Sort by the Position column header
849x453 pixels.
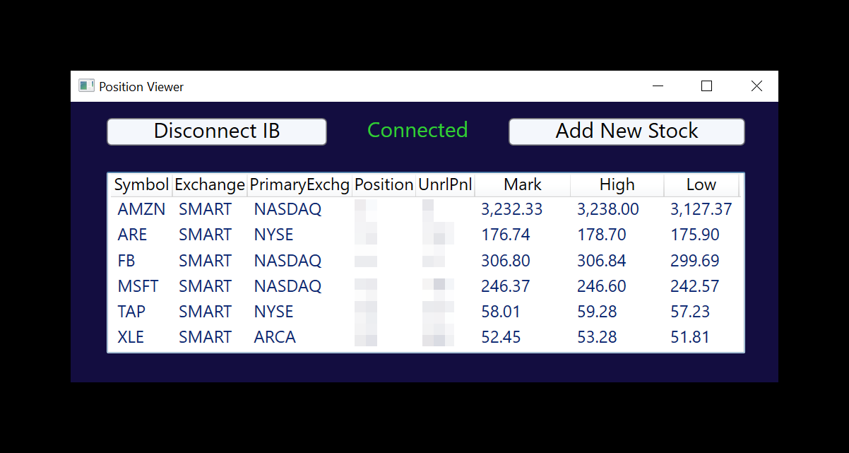(x=384, y=185)
